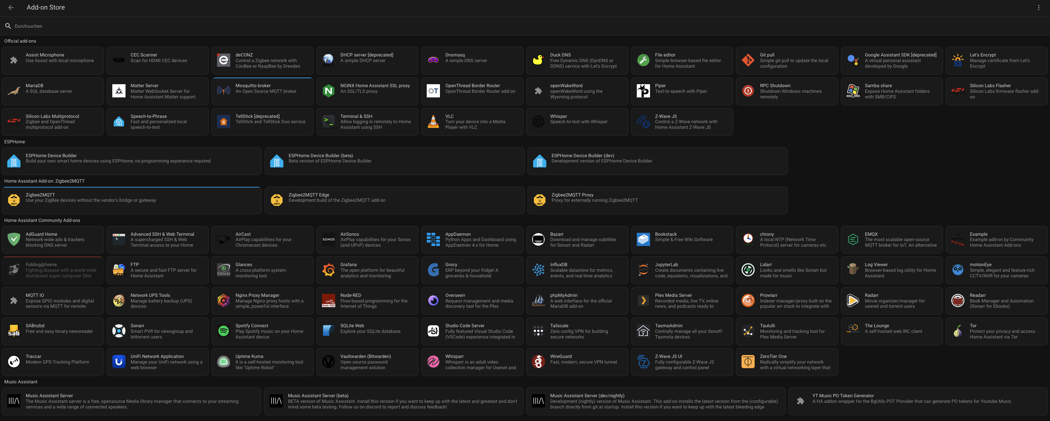Viewport: 1050px width, 421px height.
Task: Open the Z-Wave JS add-on card
Action: [682, 122]
